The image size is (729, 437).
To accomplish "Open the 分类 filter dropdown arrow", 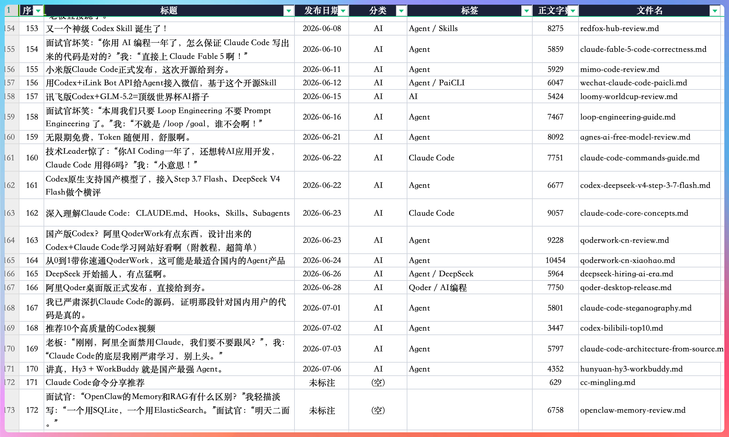I will [x=401, y=11].
